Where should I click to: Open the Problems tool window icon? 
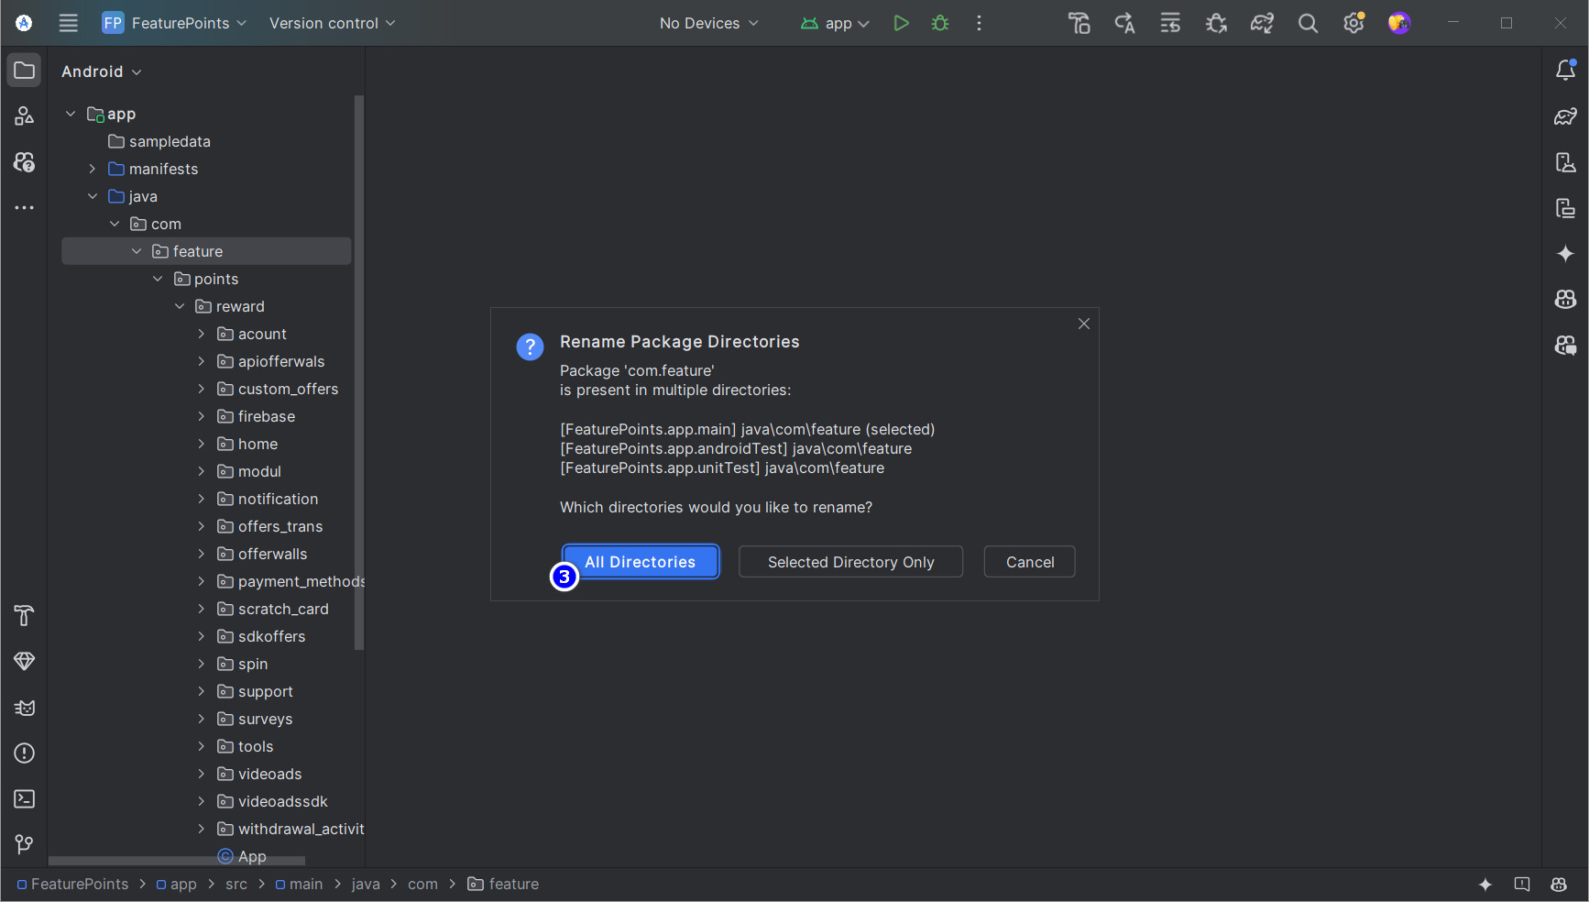click(x=25, y=753)
